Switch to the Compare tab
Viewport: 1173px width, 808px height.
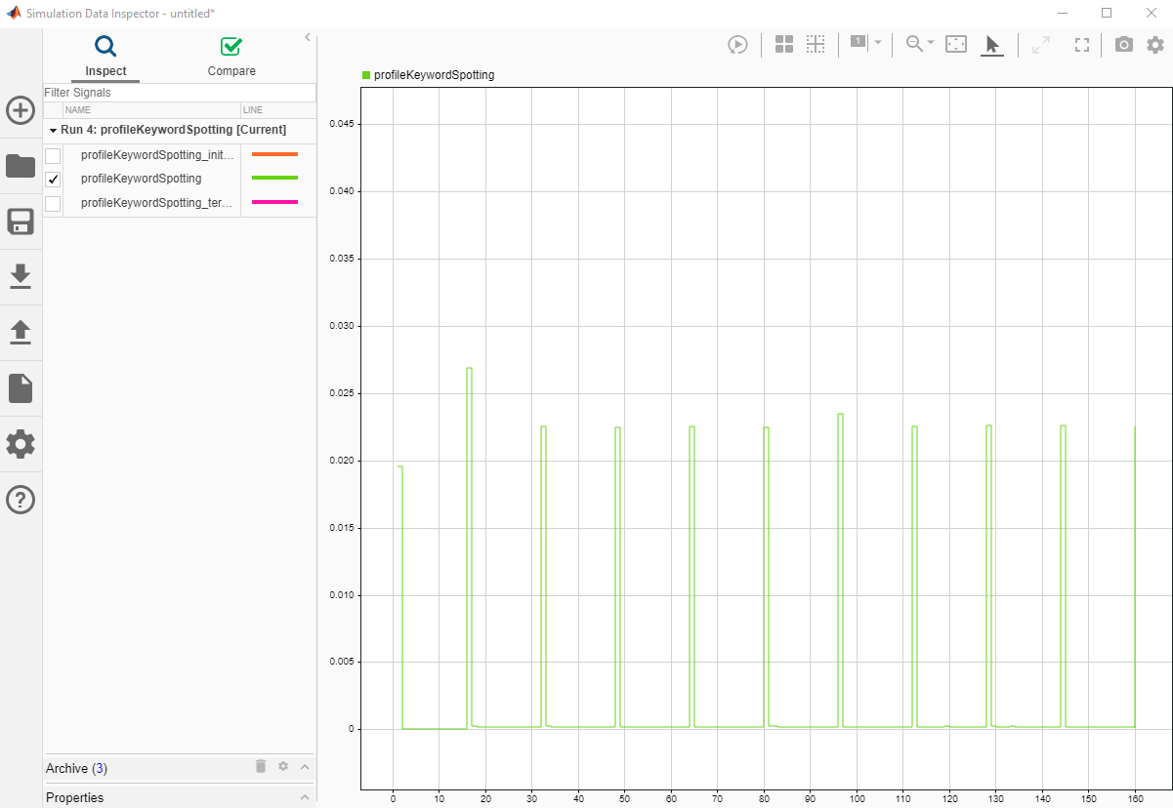pyautogui.click(x=231, y=57)
